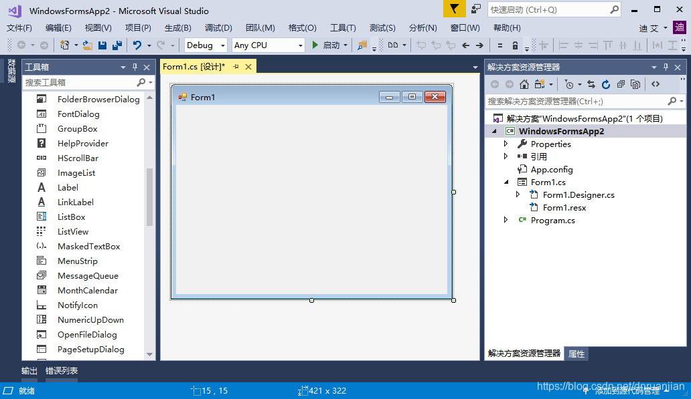Select the Form1.cs [设计] document tab
The image size is (691, 399).
(x=194, y=66)
